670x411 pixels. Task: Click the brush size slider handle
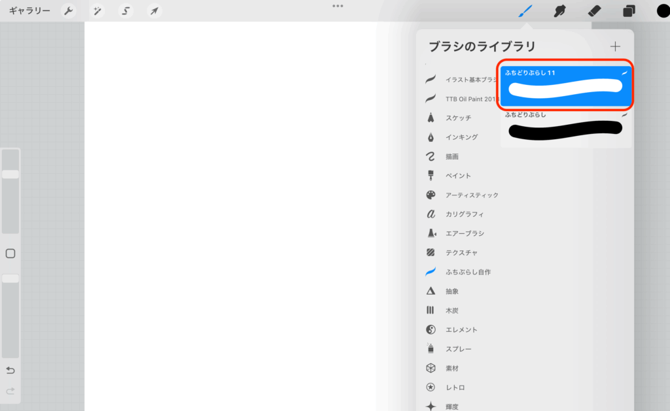(10, 174)
